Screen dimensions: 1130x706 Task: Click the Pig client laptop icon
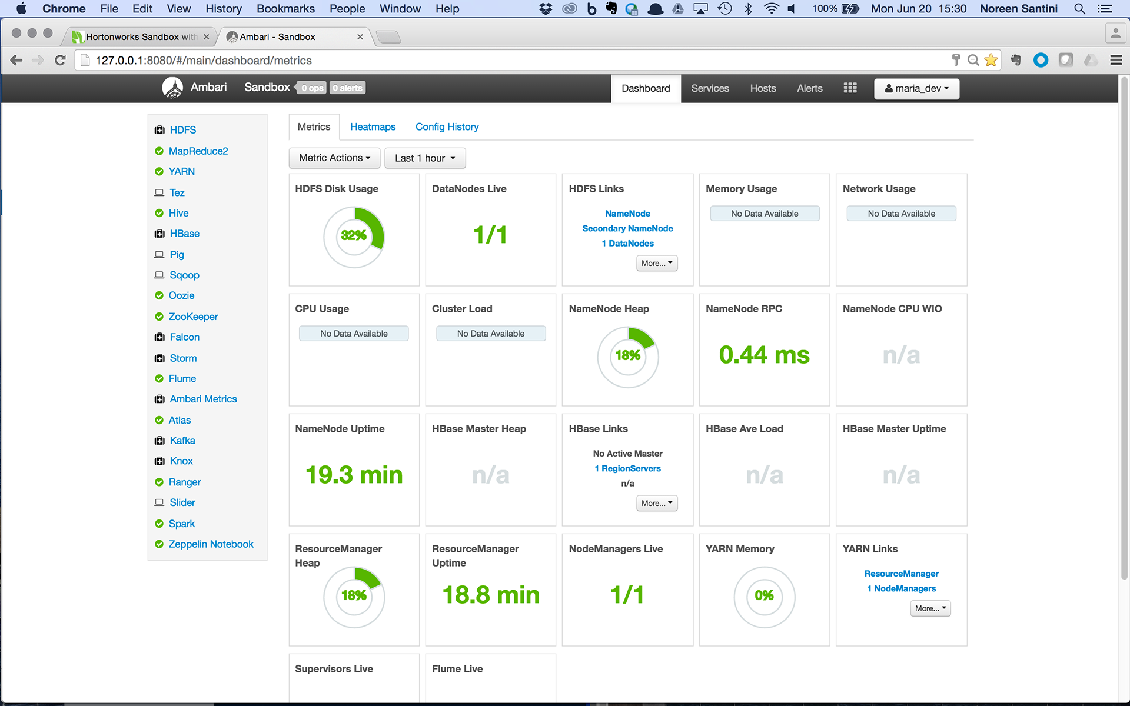click(x=159, y=255)
